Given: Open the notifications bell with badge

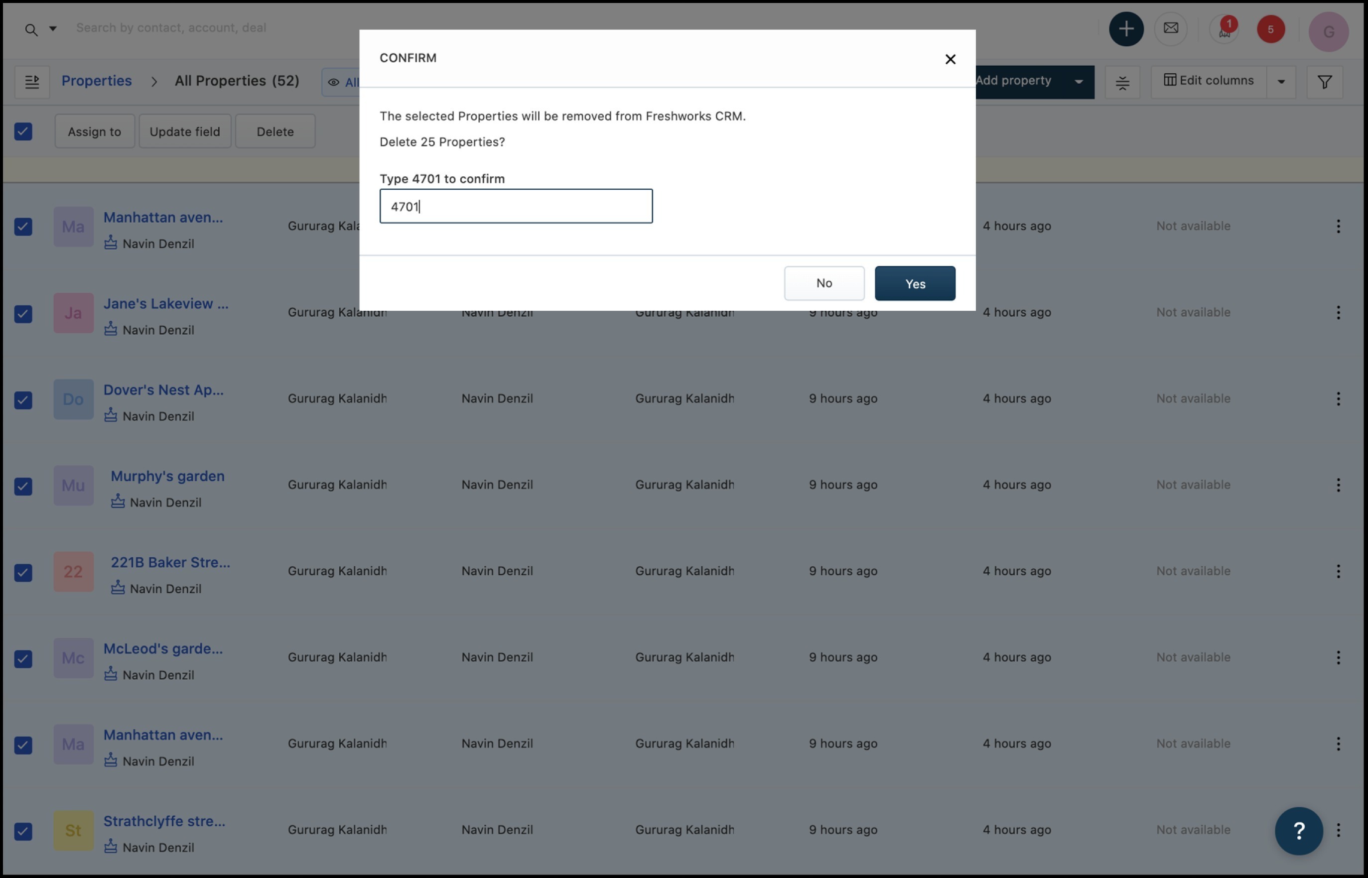Looking at the screenshot, I should coord(1225,30).
